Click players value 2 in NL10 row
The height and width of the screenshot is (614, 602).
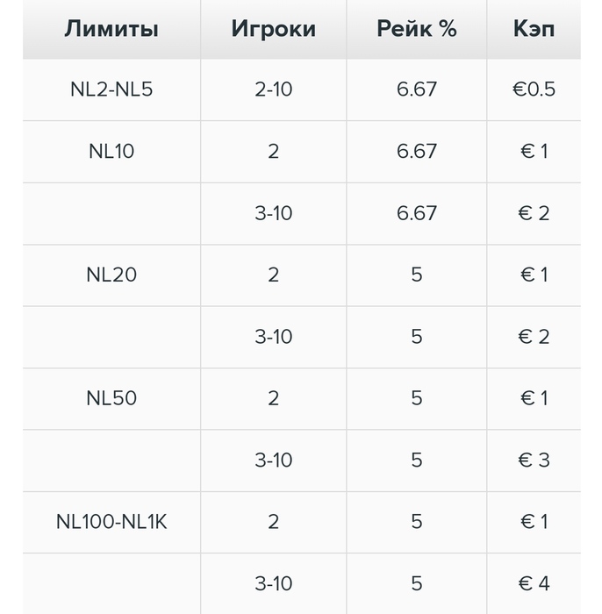tap(274, 152)
